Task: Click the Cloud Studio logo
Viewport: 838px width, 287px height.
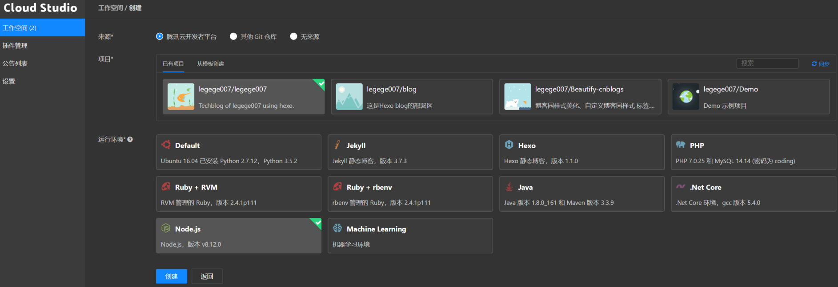Action: click(x=40, y=8)
